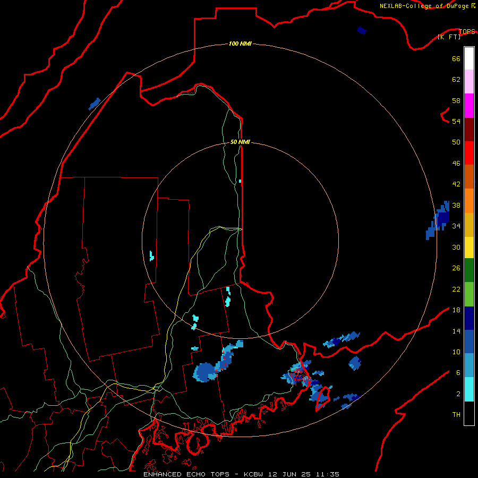
Task: Click the cyan 10 kft legend swatch
Action: coord(469,389)
